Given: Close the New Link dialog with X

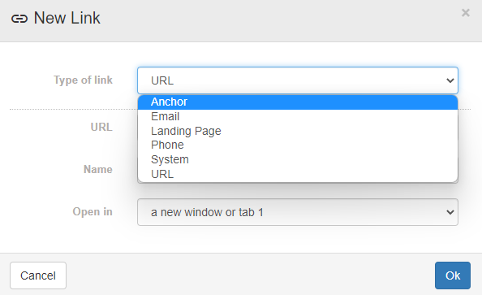Looking at the screenshot, I should click(x=466, y=13).
